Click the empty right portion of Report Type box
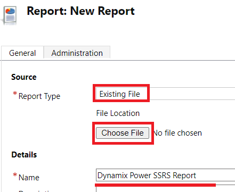Screen dimensions: 235x192 (192, 94)
